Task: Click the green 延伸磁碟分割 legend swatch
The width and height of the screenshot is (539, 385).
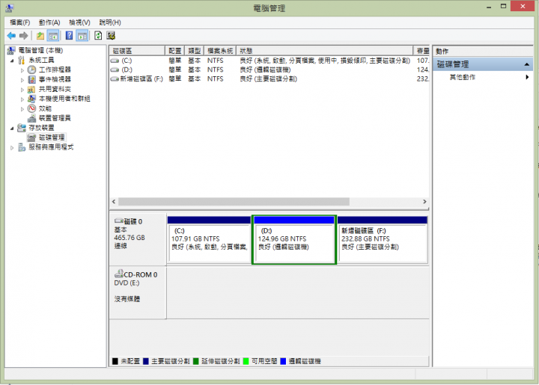Action: [196, 361]
